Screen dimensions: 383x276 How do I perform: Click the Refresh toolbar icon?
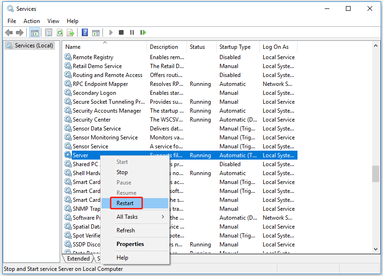click(60, 32)
